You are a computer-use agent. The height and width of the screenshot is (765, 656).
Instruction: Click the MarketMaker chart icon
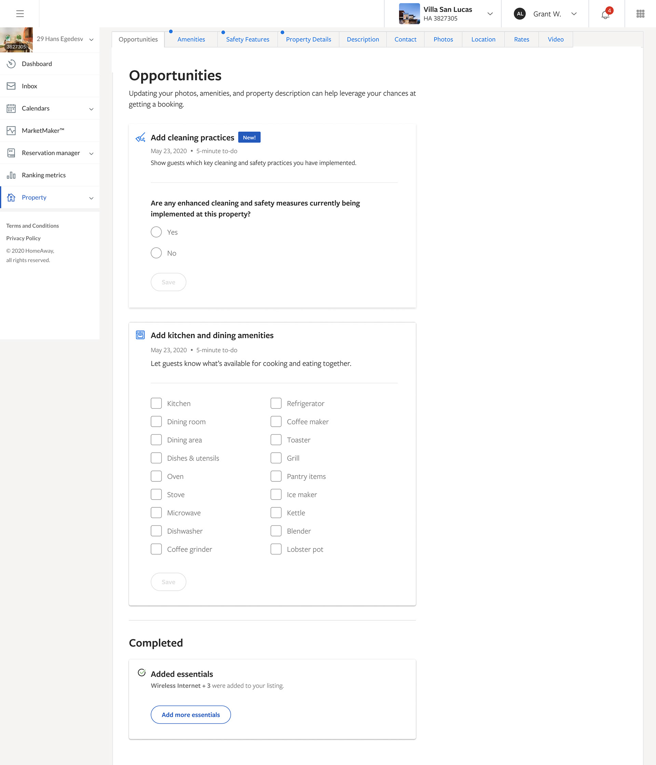pyautogui.click(x=11, y=131)
